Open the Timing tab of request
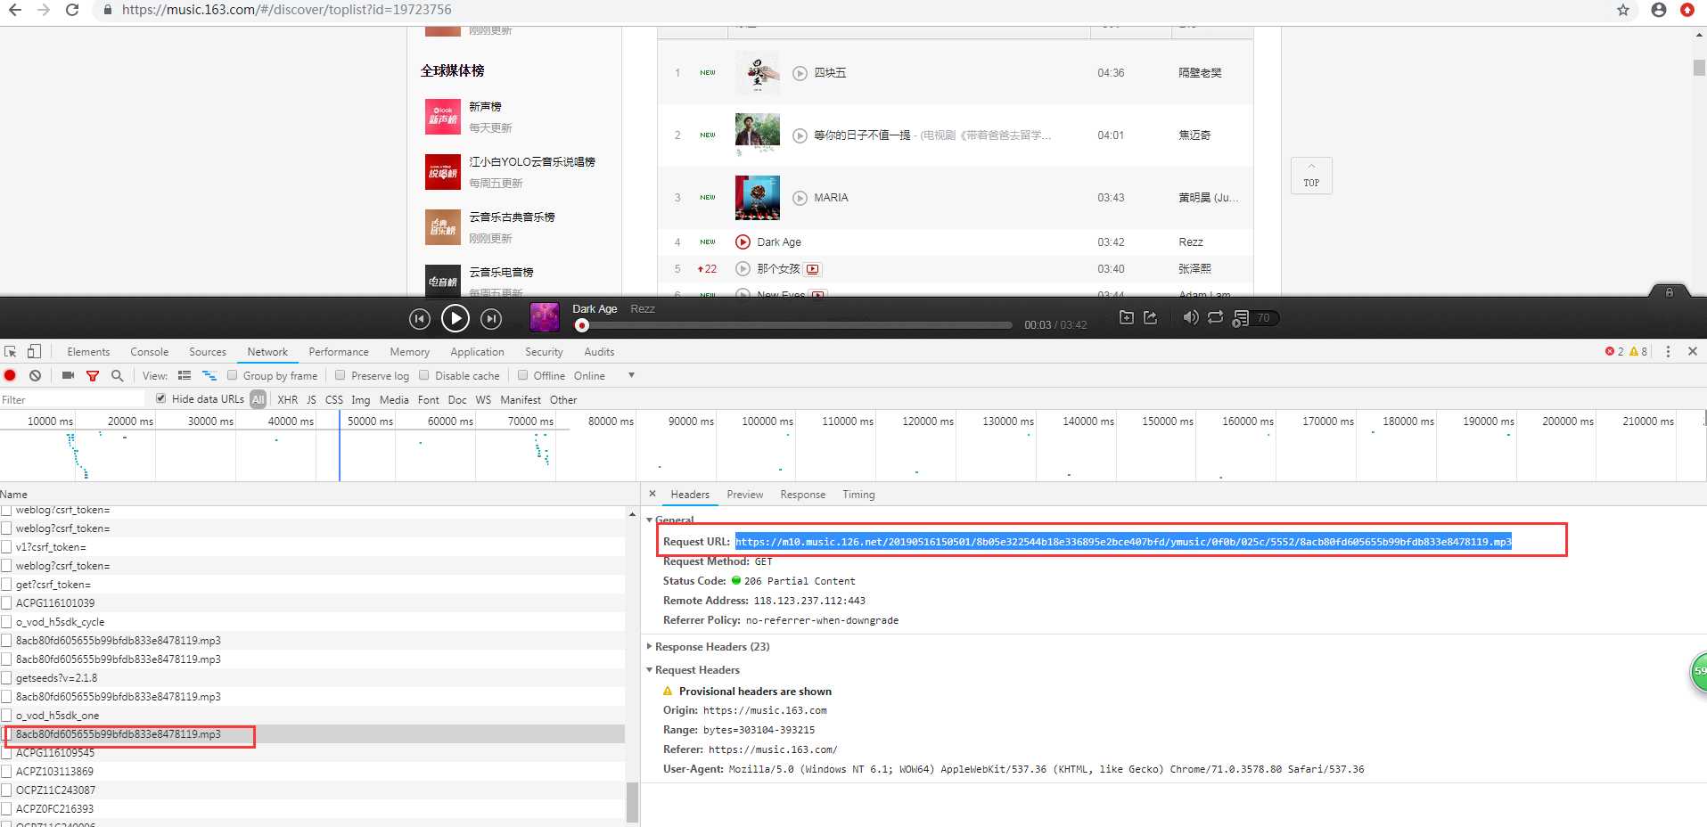Screen dimensions: 1707x827 (858, 495)
